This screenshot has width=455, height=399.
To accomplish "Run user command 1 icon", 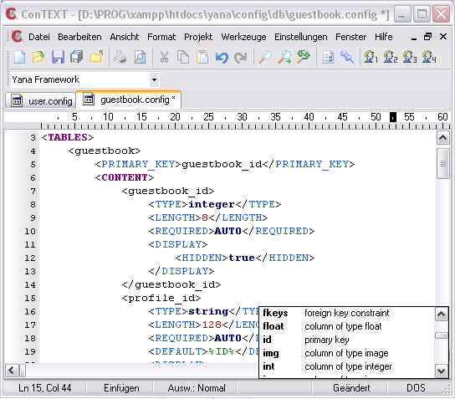I will pyautogui.click(x=371, y=57).
